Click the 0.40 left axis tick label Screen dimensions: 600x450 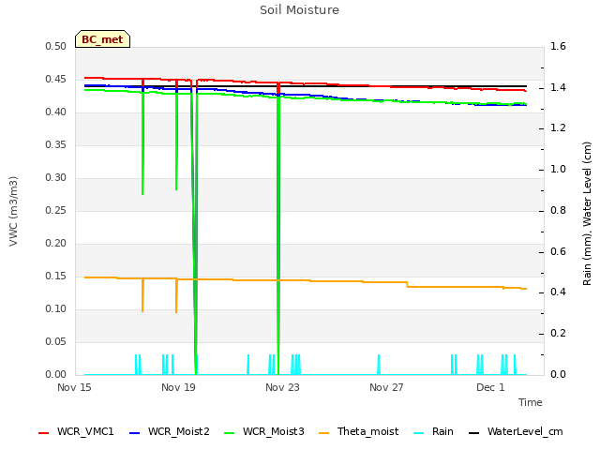[56, 112]
